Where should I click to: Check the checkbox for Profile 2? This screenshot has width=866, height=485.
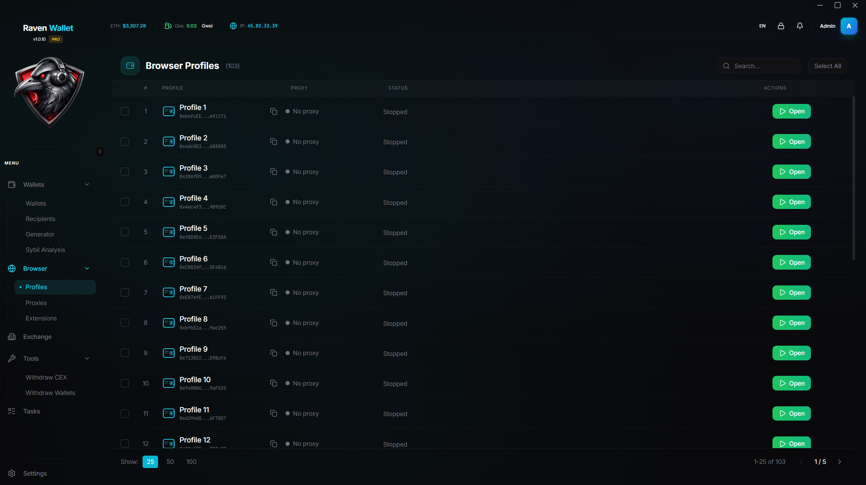pos(125,141)
